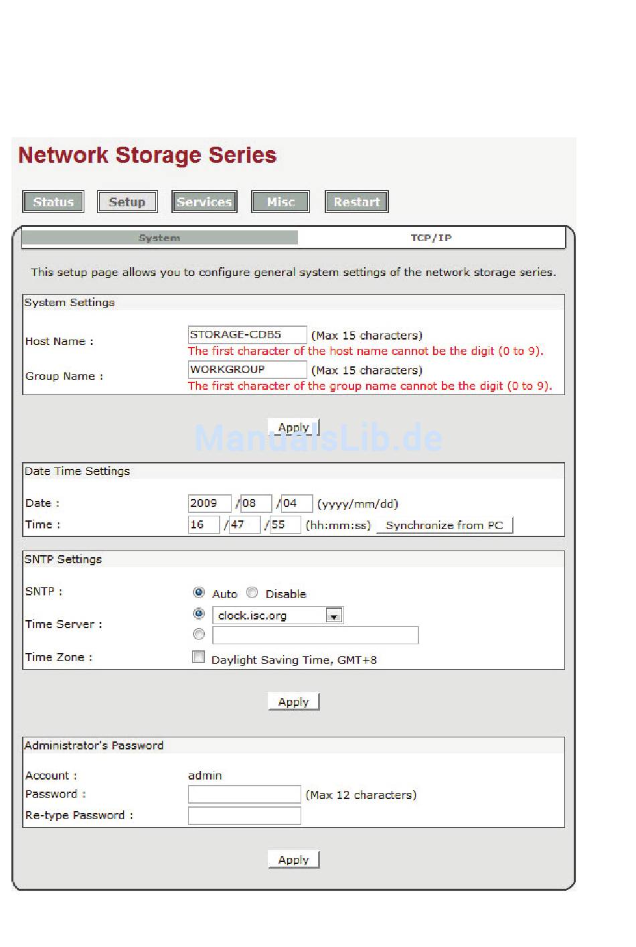The height and width of the screenshot is (947, 636).
Task: Select the SNTP Disable radio button
Action: [x=252, y=593]
